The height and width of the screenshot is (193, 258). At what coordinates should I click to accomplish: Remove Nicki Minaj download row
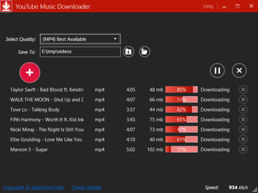(243, 130)
